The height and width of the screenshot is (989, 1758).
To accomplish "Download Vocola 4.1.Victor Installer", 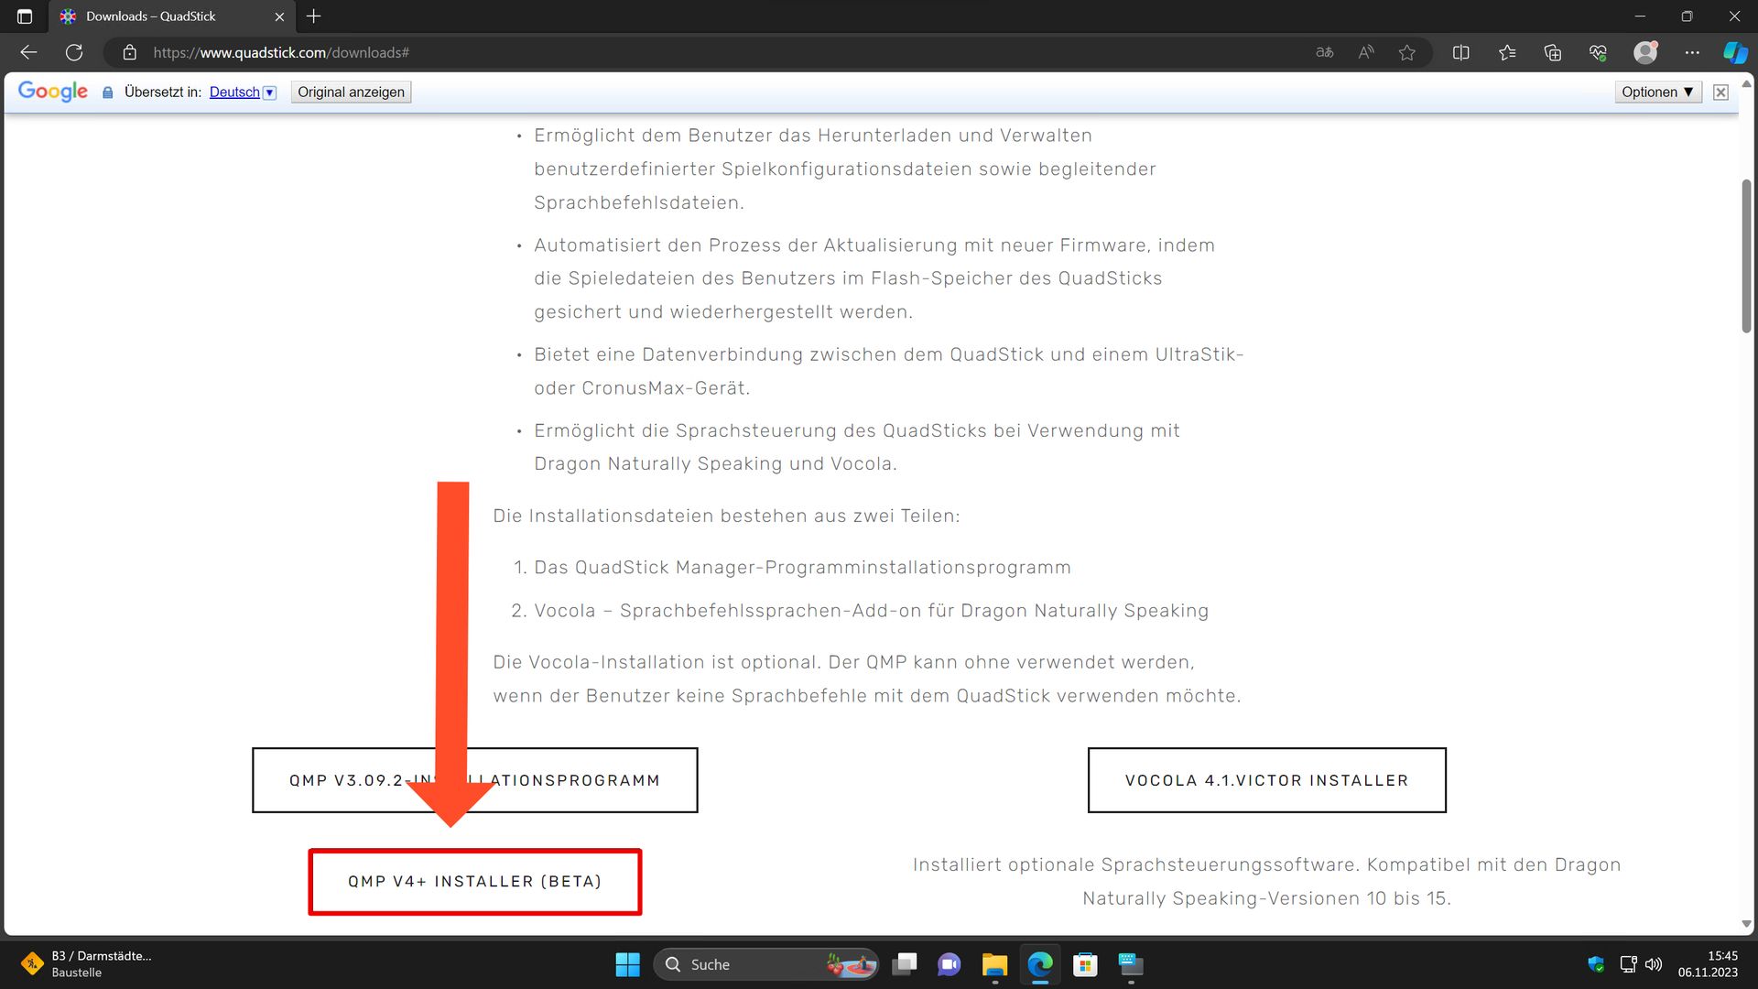I will (1266, 780).
